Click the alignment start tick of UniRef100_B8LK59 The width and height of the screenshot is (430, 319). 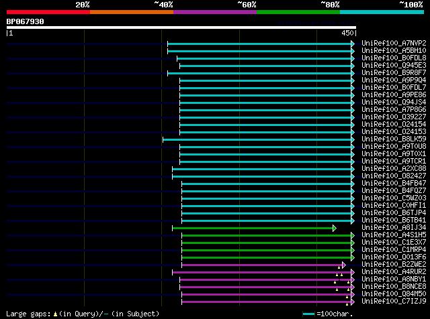(x=163, y=139)
